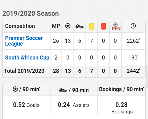Click the MP column header
The width and height of the screenshot is (148, 119).
pyautogui.click(x=56, y=26)
